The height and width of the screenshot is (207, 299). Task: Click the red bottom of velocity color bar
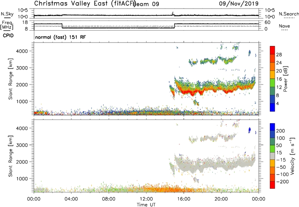(272, 185)
